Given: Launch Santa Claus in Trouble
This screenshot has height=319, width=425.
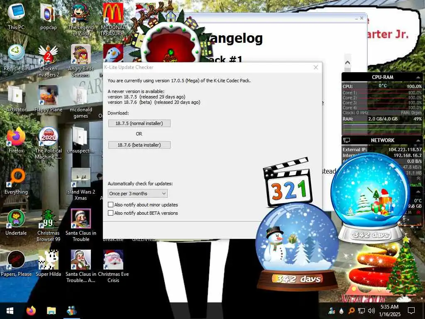Looking at the screenshot, I should [81, 225].
